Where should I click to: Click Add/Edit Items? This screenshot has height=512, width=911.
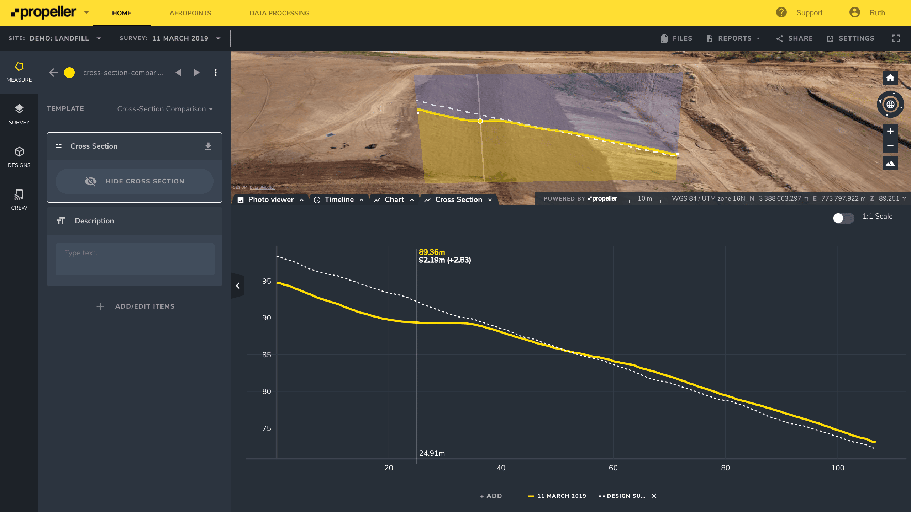[135, 306]
